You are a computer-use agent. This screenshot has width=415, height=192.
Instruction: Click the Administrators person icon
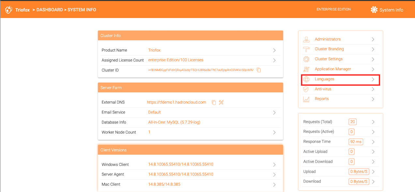306,39
